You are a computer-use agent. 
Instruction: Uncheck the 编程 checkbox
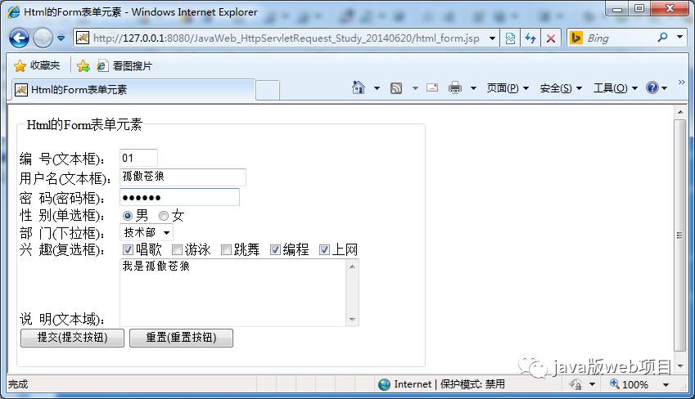click(275, 249)
